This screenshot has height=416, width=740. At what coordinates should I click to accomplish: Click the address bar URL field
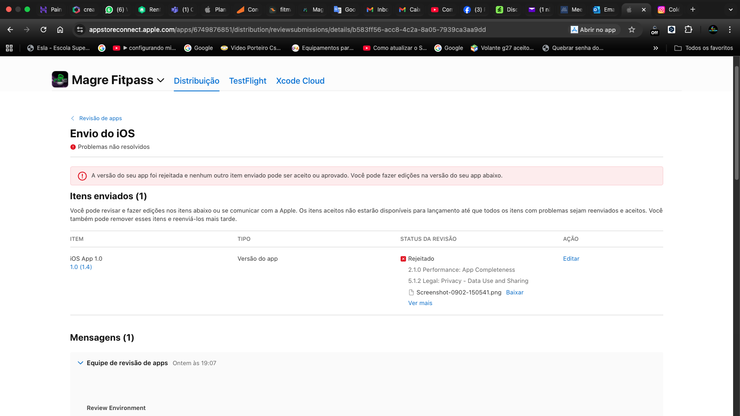coord(287,30)
